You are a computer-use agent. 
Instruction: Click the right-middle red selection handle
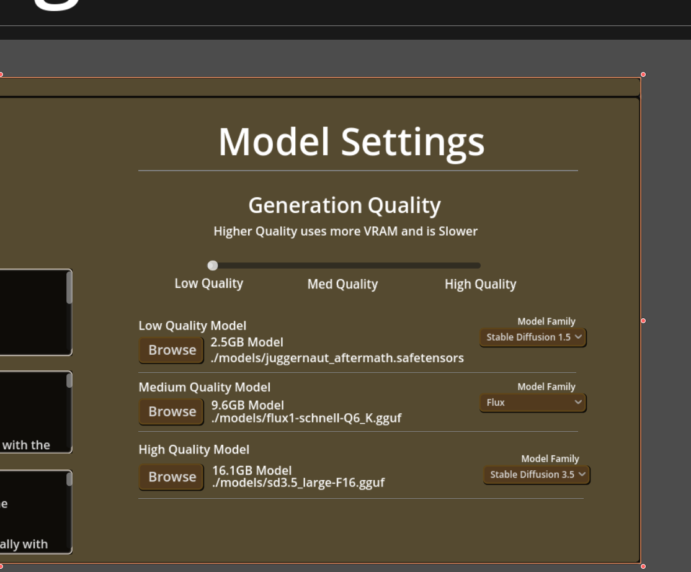point(643,321)
